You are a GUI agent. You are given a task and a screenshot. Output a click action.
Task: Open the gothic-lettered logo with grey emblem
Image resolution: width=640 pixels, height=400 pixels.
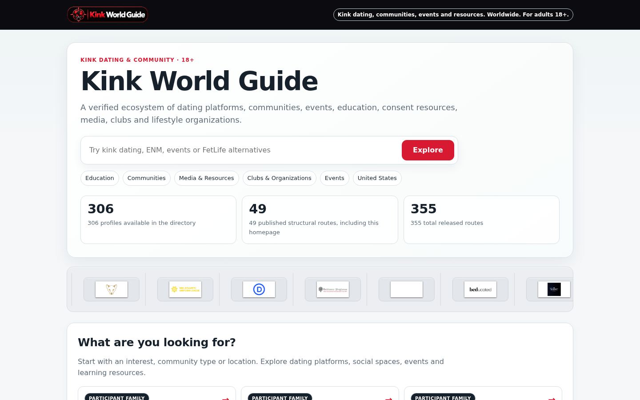[333, 289]
